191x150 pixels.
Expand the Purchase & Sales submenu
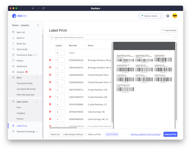(37, 55)
